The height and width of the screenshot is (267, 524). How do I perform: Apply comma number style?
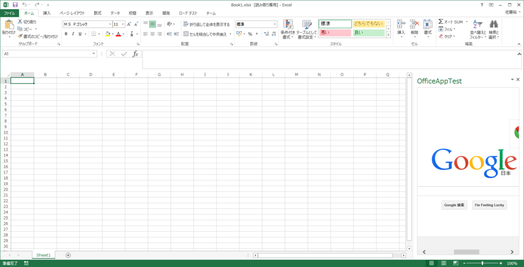(257, 34)
